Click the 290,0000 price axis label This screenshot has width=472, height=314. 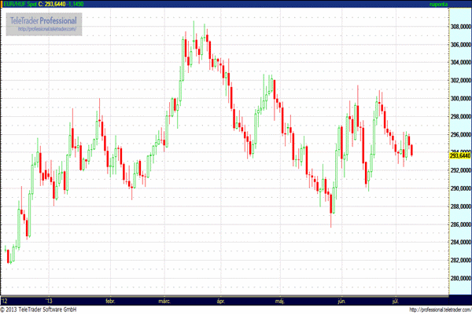click(459, 188)
